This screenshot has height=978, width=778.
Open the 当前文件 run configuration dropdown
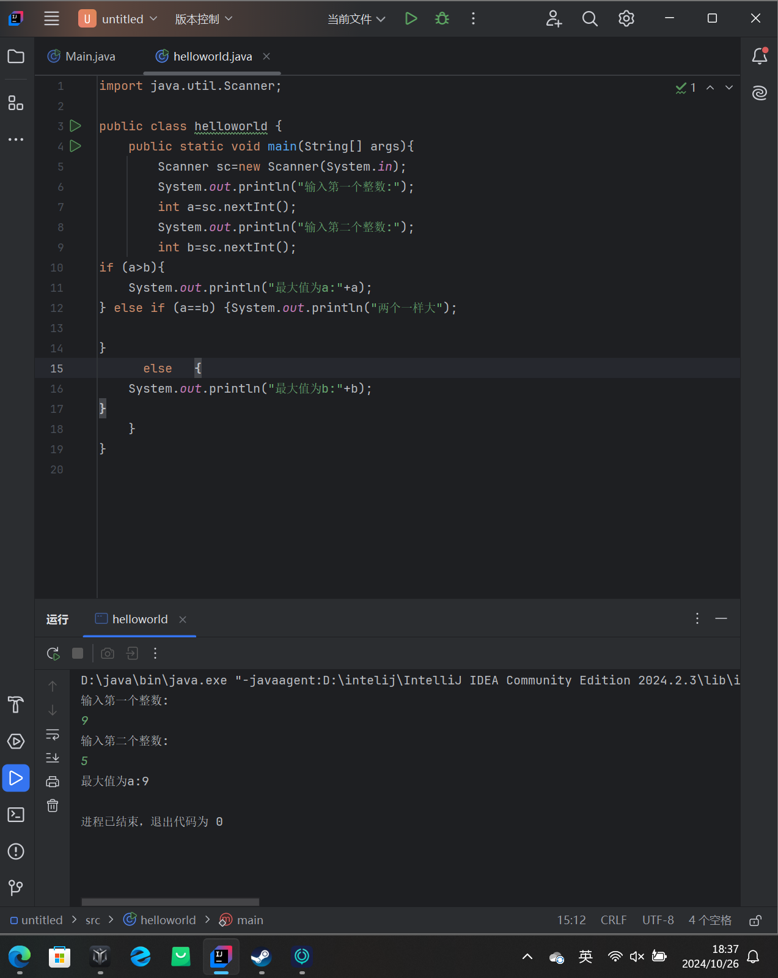[x=356, y=19]
